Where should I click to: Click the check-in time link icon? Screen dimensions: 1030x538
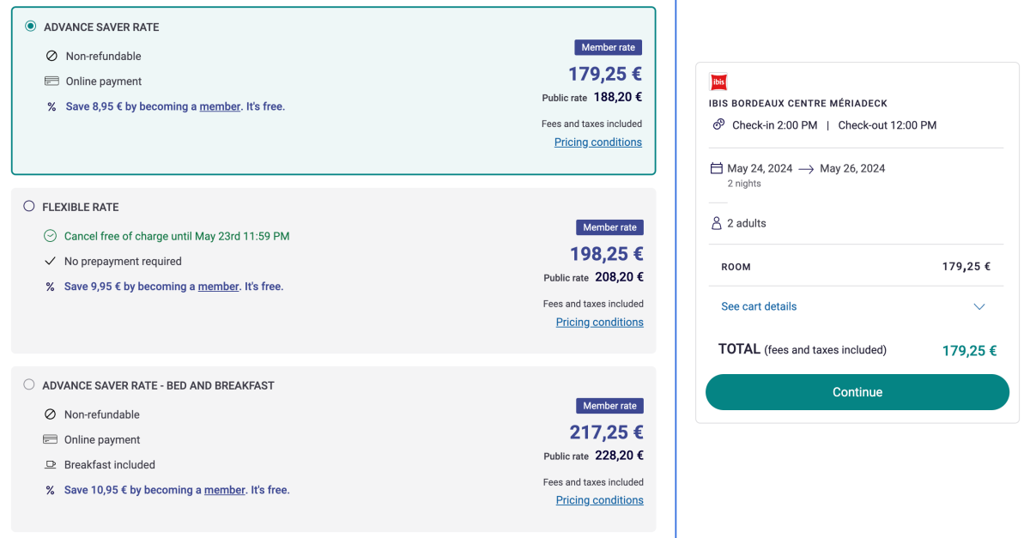[719, 124]
